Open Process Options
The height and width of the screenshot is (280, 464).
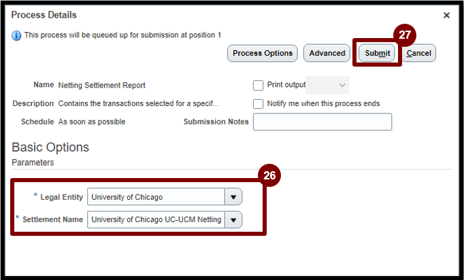click(x=263, y=53)
